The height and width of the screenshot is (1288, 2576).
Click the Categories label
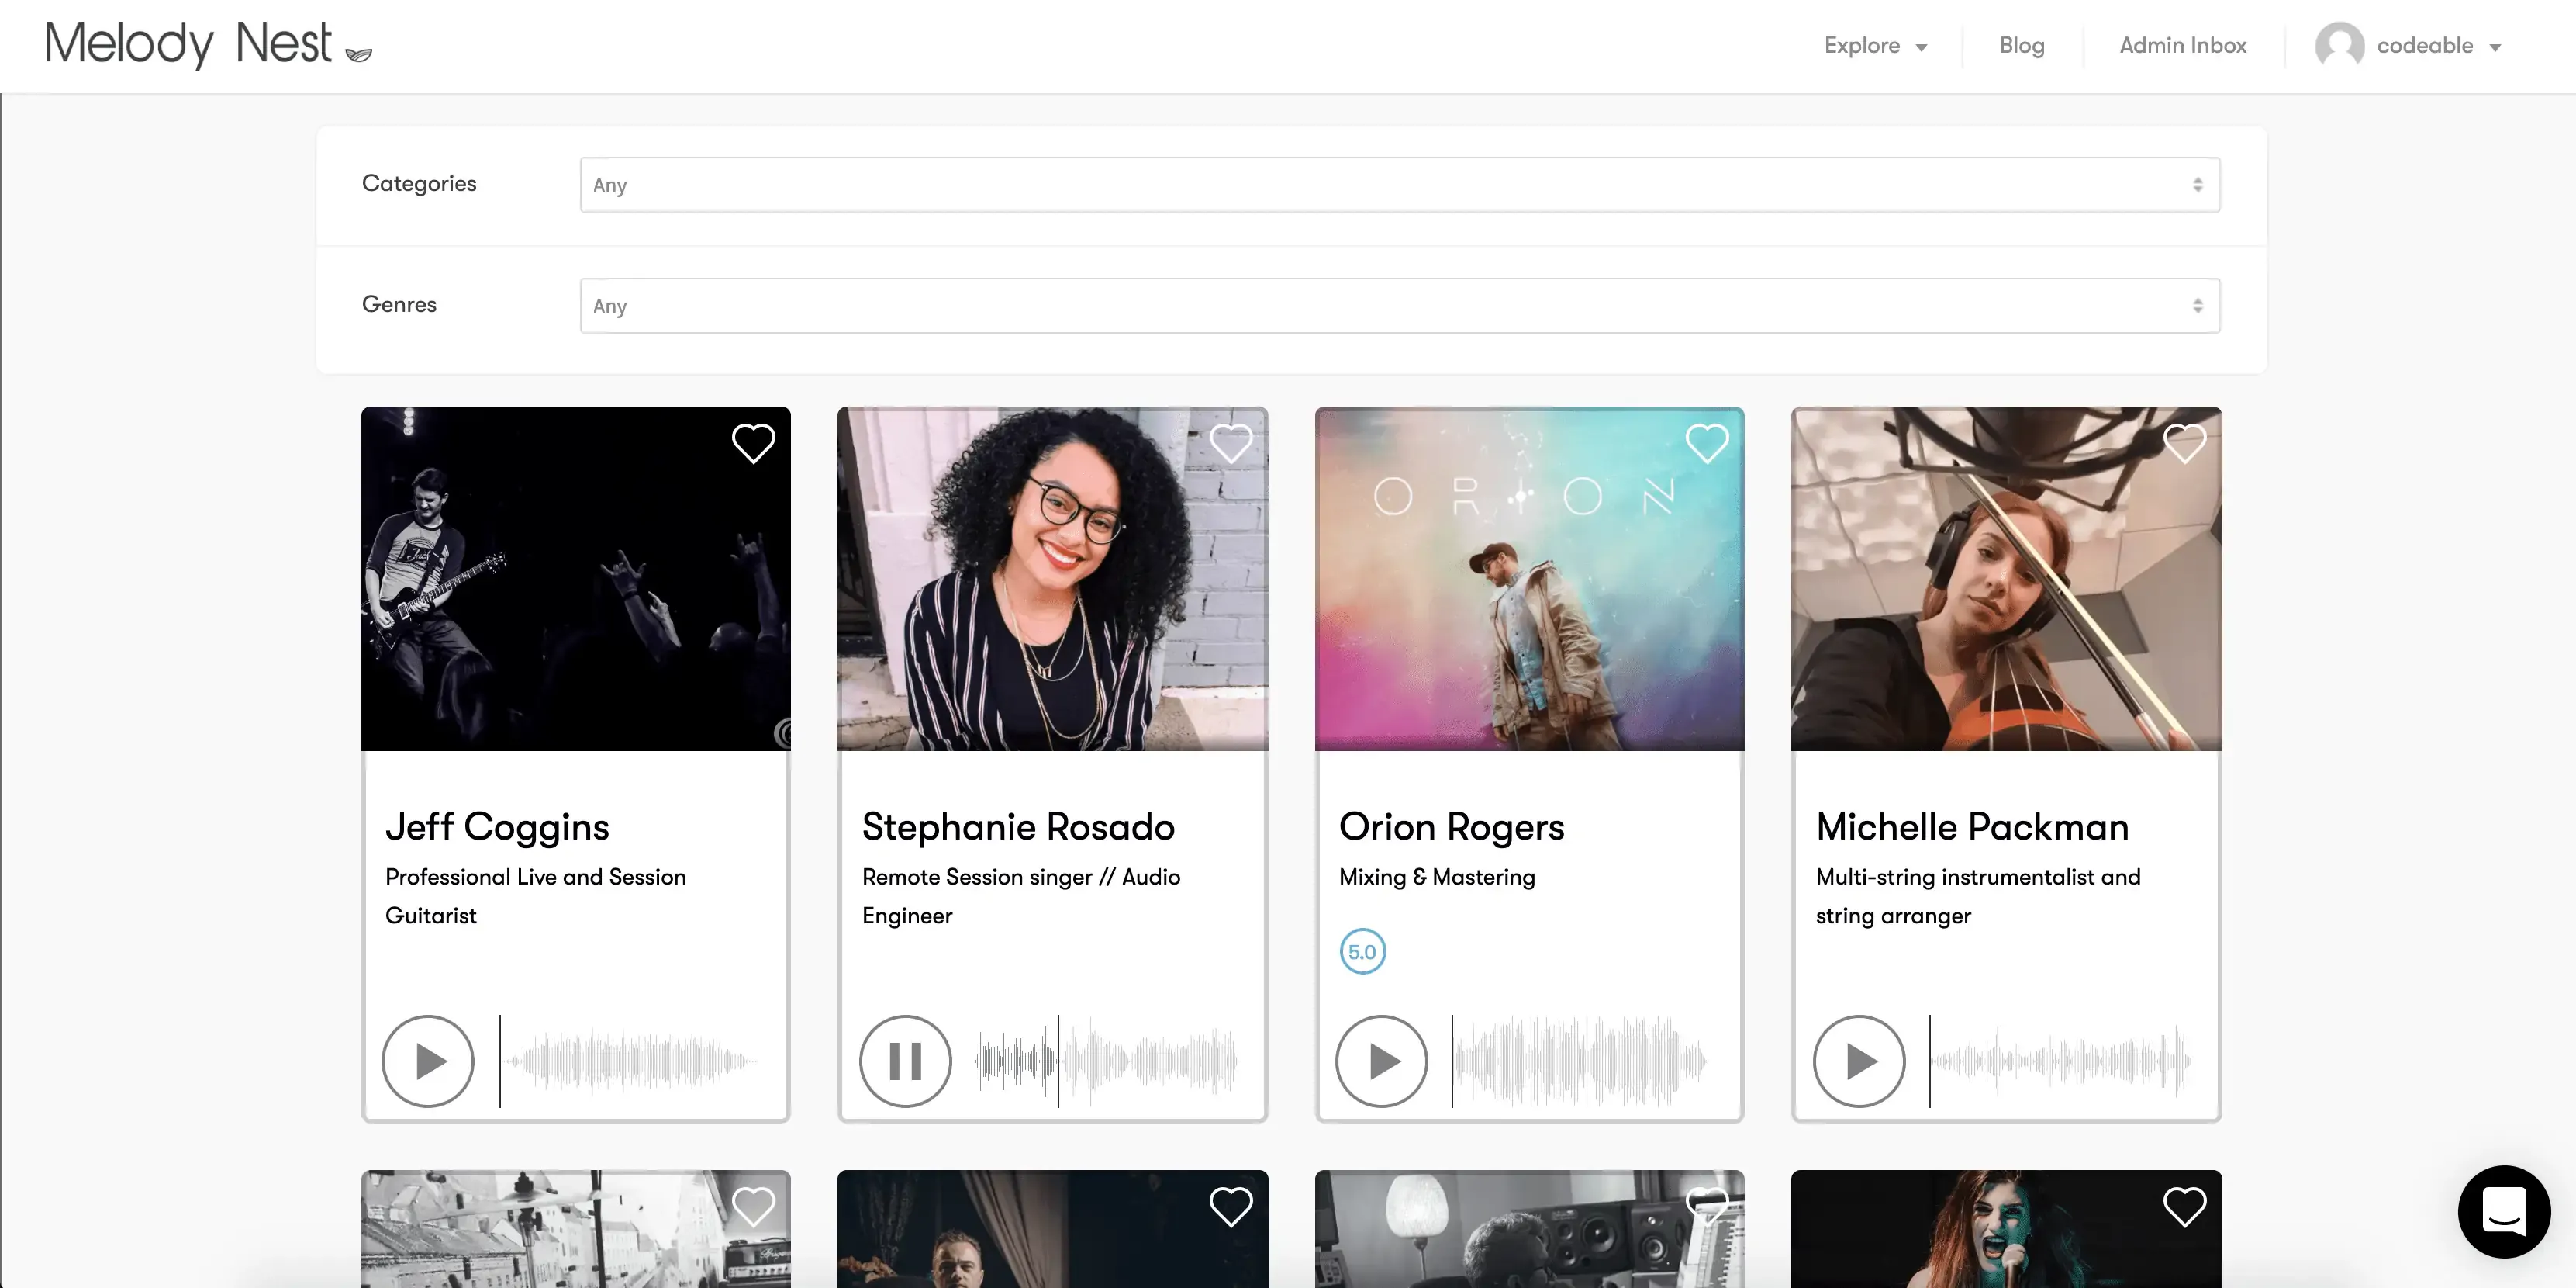click(419, 183)
